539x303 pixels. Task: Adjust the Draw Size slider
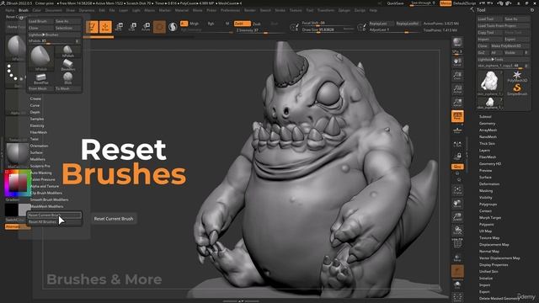tap(328, 30)
